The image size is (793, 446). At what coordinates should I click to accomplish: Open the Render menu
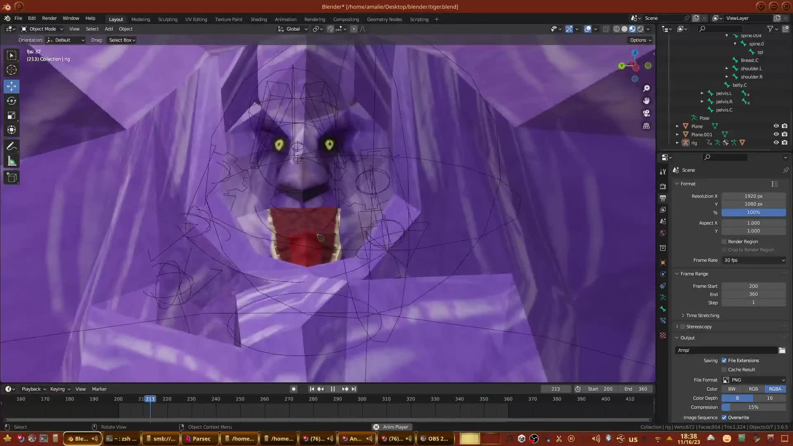pyautogui.click(x=49, y=18)
